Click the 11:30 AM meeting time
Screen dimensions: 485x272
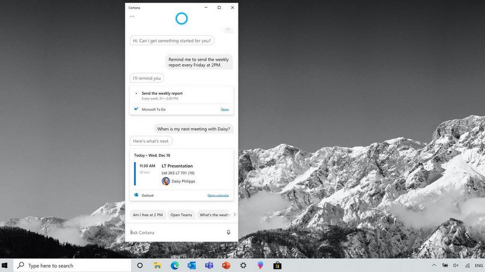(147, 166)
